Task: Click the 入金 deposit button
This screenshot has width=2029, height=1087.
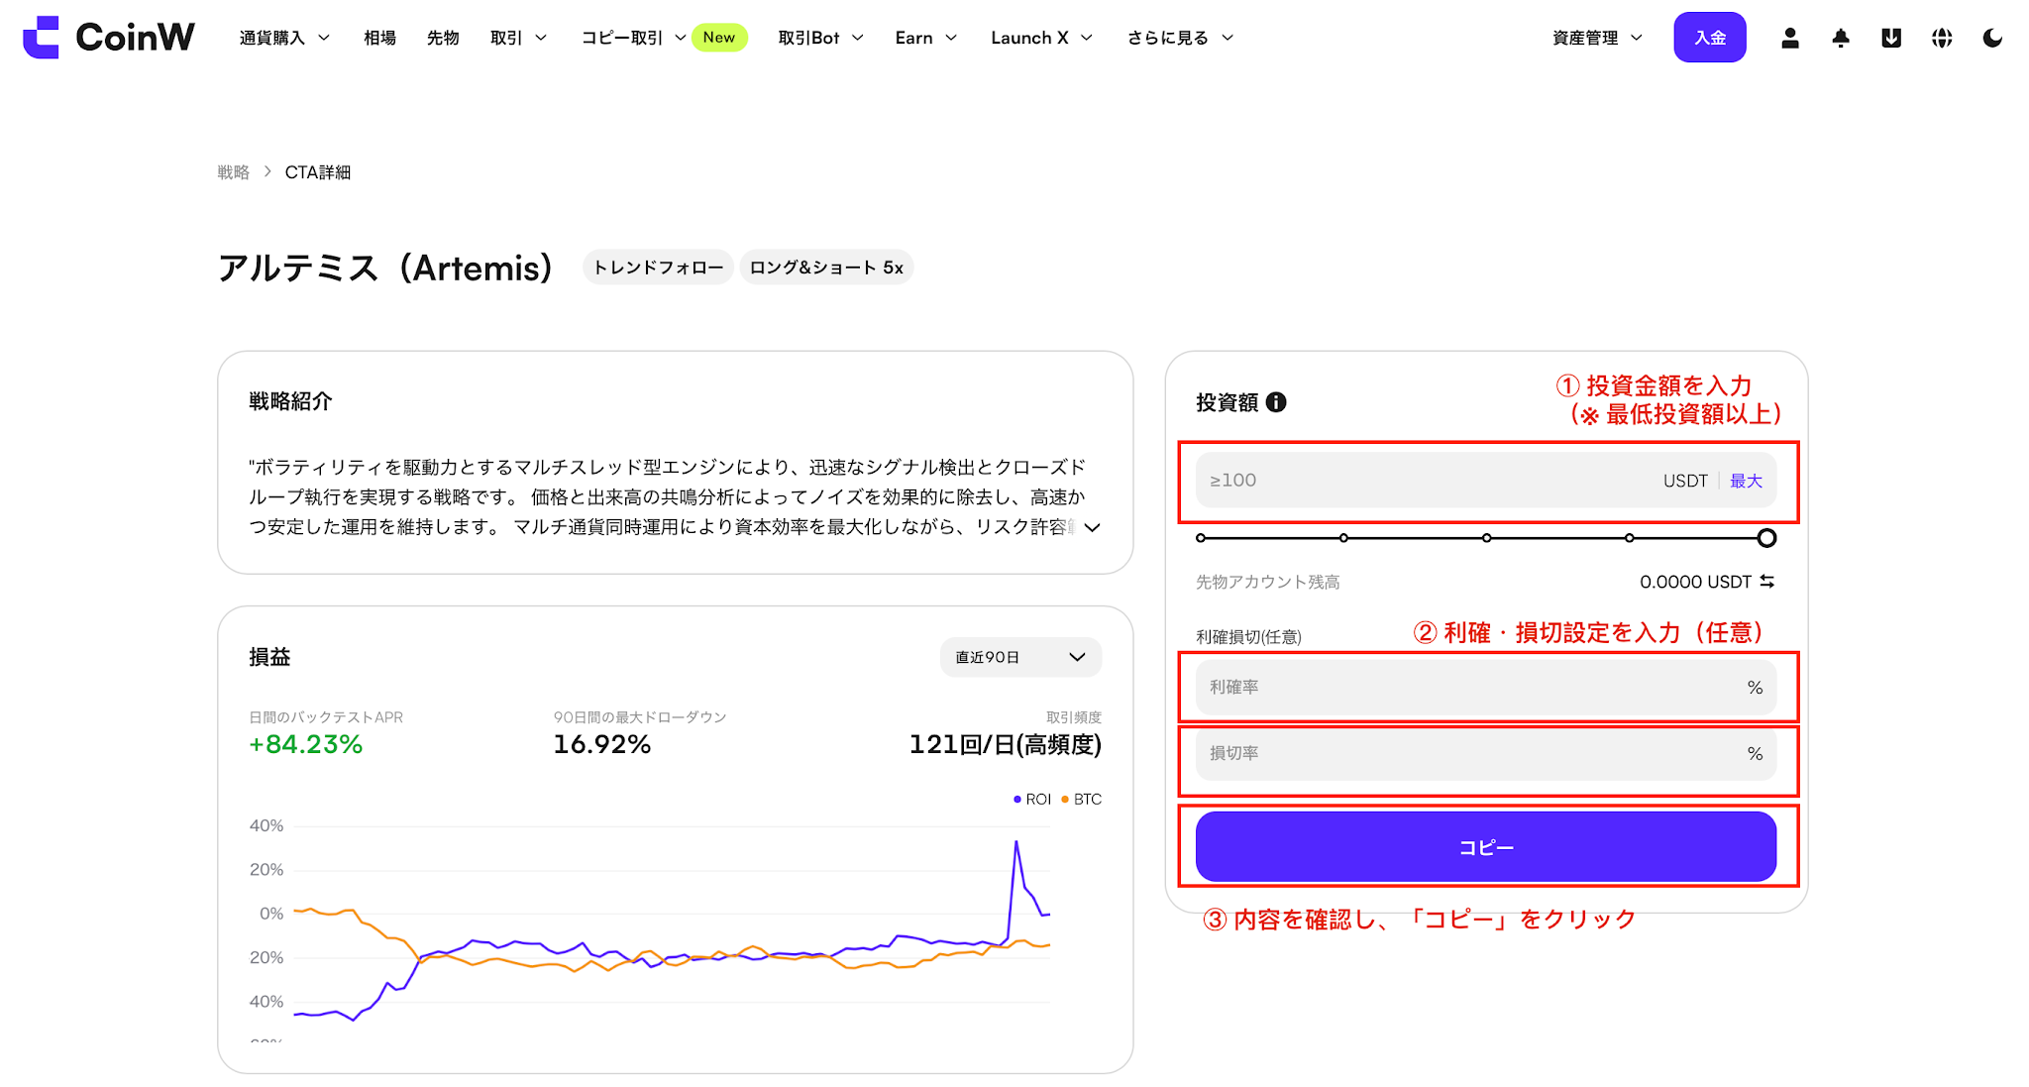Action: (x=1710, y=38)
